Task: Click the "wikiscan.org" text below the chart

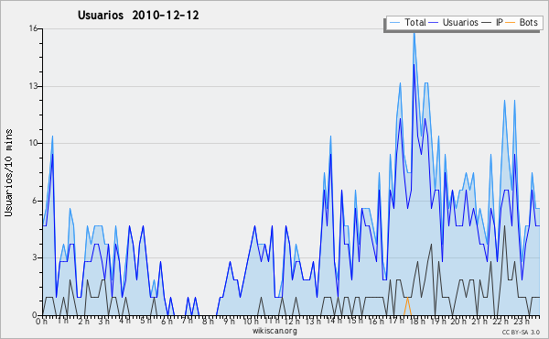Action: click(274, 331)
